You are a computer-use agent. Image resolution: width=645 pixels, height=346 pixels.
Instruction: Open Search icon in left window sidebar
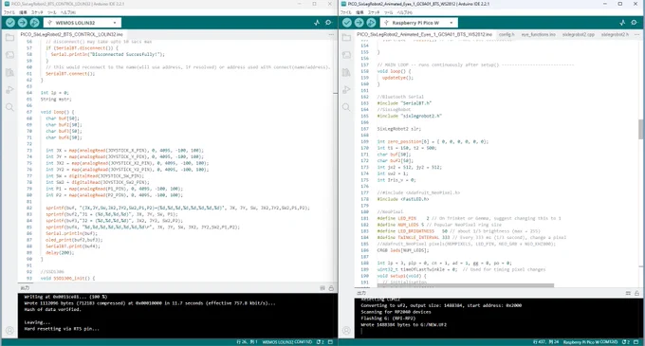[x=9, y=107]
